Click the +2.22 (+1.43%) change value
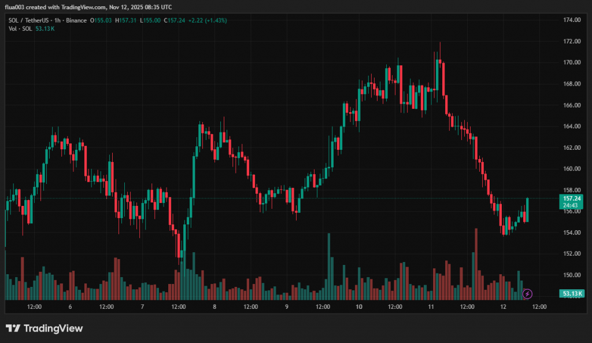Viewport: 592px width, 343px height. 207,20
